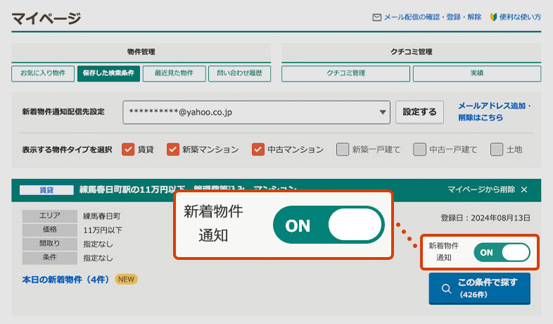
Task: Open 最近見た物件 tab
Action: (x=174, y=73)
